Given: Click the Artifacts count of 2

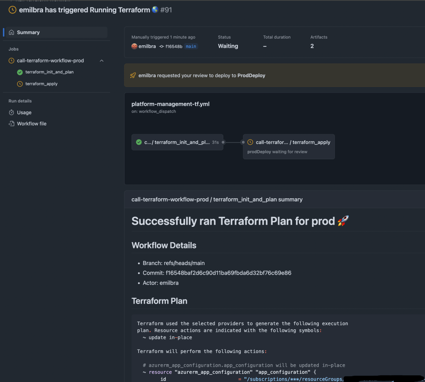Looking at the screenshot, I should point(312,46).
